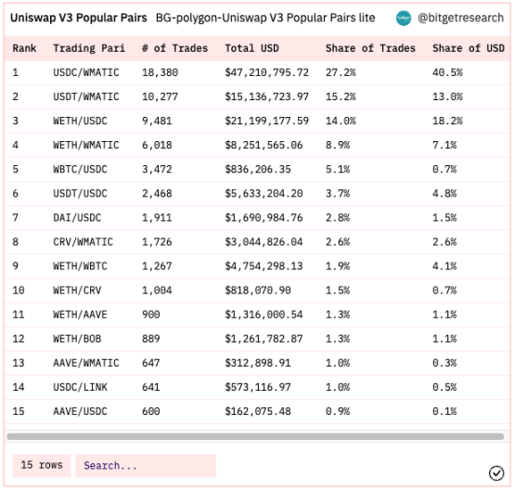Sort by Share of Trades column header
The image size is (515, 490).
pos(370,48)
